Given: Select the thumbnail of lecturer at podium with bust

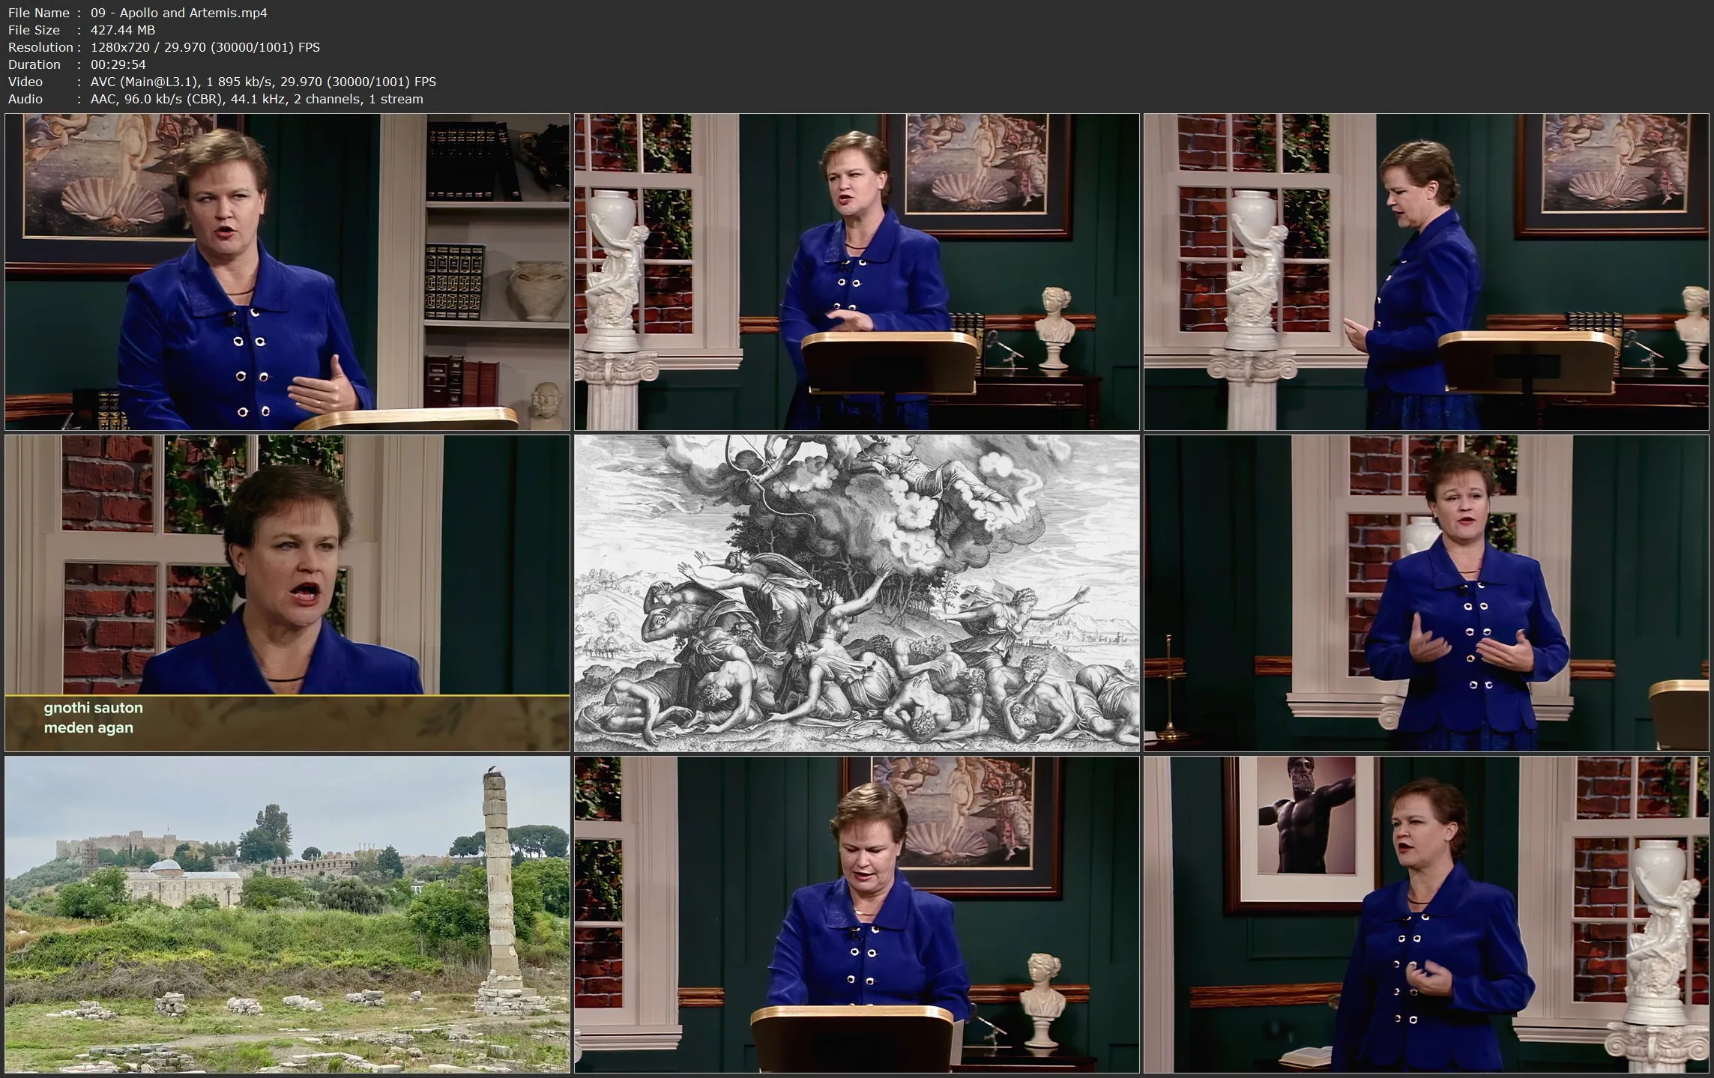Looking at the screenshot, I should (856, 271).
